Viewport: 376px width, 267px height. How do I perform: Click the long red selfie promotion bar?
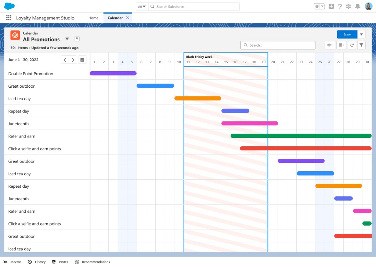tap(306, 148)
